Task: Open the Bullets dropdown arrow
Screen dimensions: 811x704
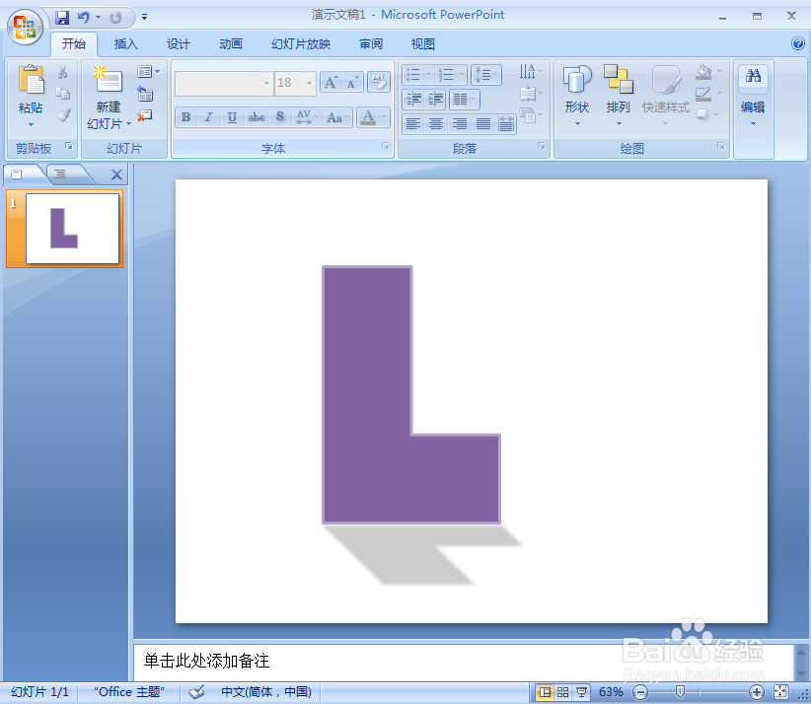Action: tap(429, 75)
